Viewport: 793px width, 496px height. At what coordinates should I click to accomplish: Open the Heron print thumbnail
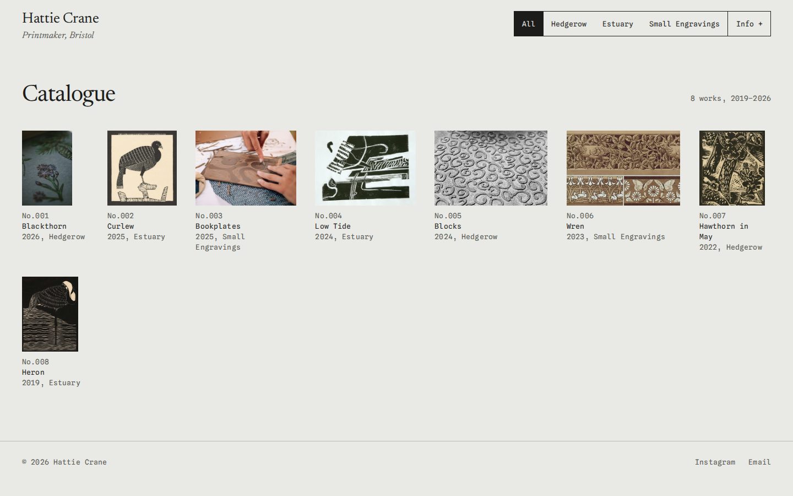pos(50,314)
